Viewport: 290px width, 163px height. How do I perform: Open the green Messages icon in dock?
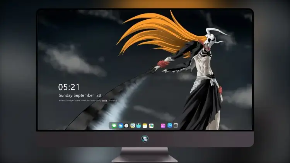click(x=114, y=126)
